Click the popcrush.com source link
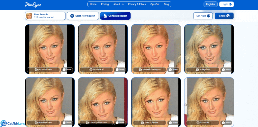 point(43,69)
